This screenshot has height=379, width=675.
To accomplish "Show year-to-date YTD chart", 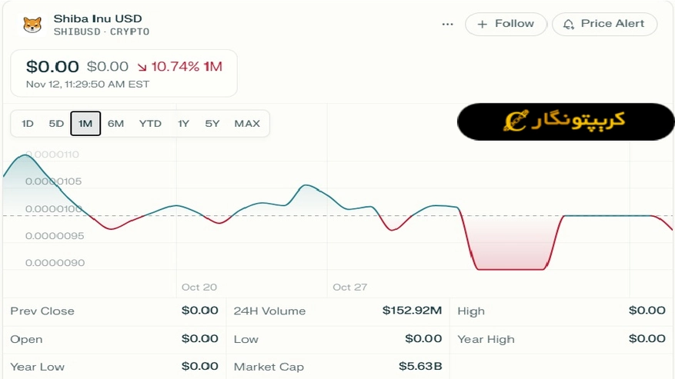I will (150, 124).
